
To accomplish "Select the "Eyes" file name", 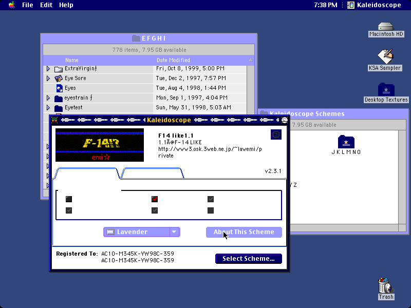I will 70,88.
